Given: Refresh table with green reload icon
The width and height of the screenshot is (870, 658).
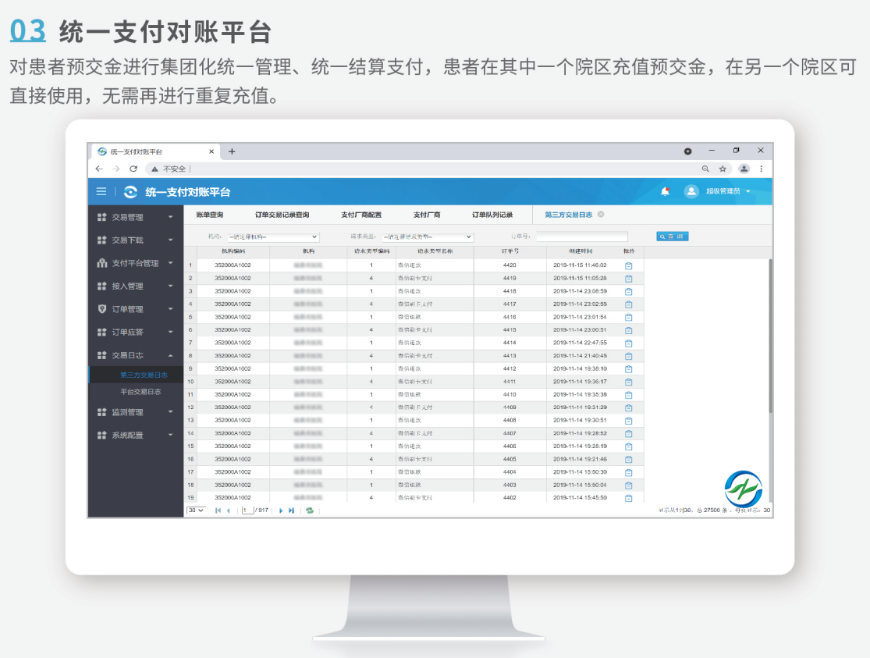Looking at the screenshot, I should [310, 510].
